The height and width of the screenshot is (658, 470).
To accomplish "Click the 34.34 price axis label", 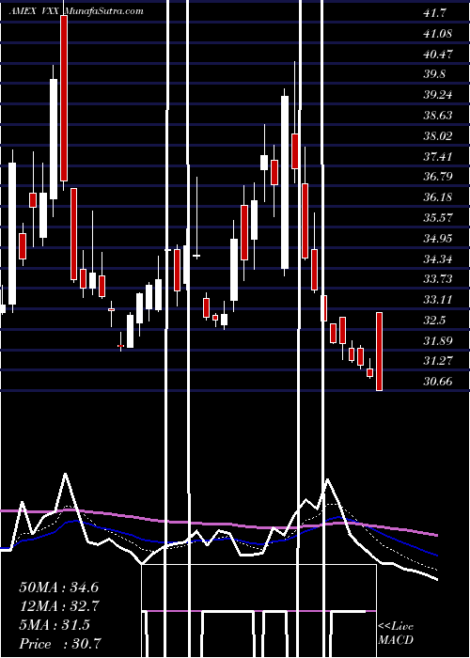I will pyautogui.click(x=438, y=258).
